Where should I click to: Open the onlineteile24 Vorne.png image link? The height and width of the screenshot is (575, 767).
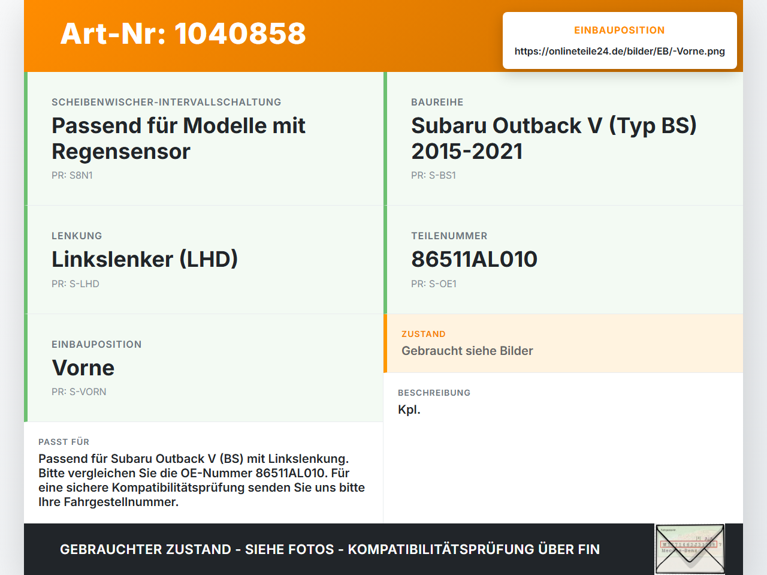point(620,51)
